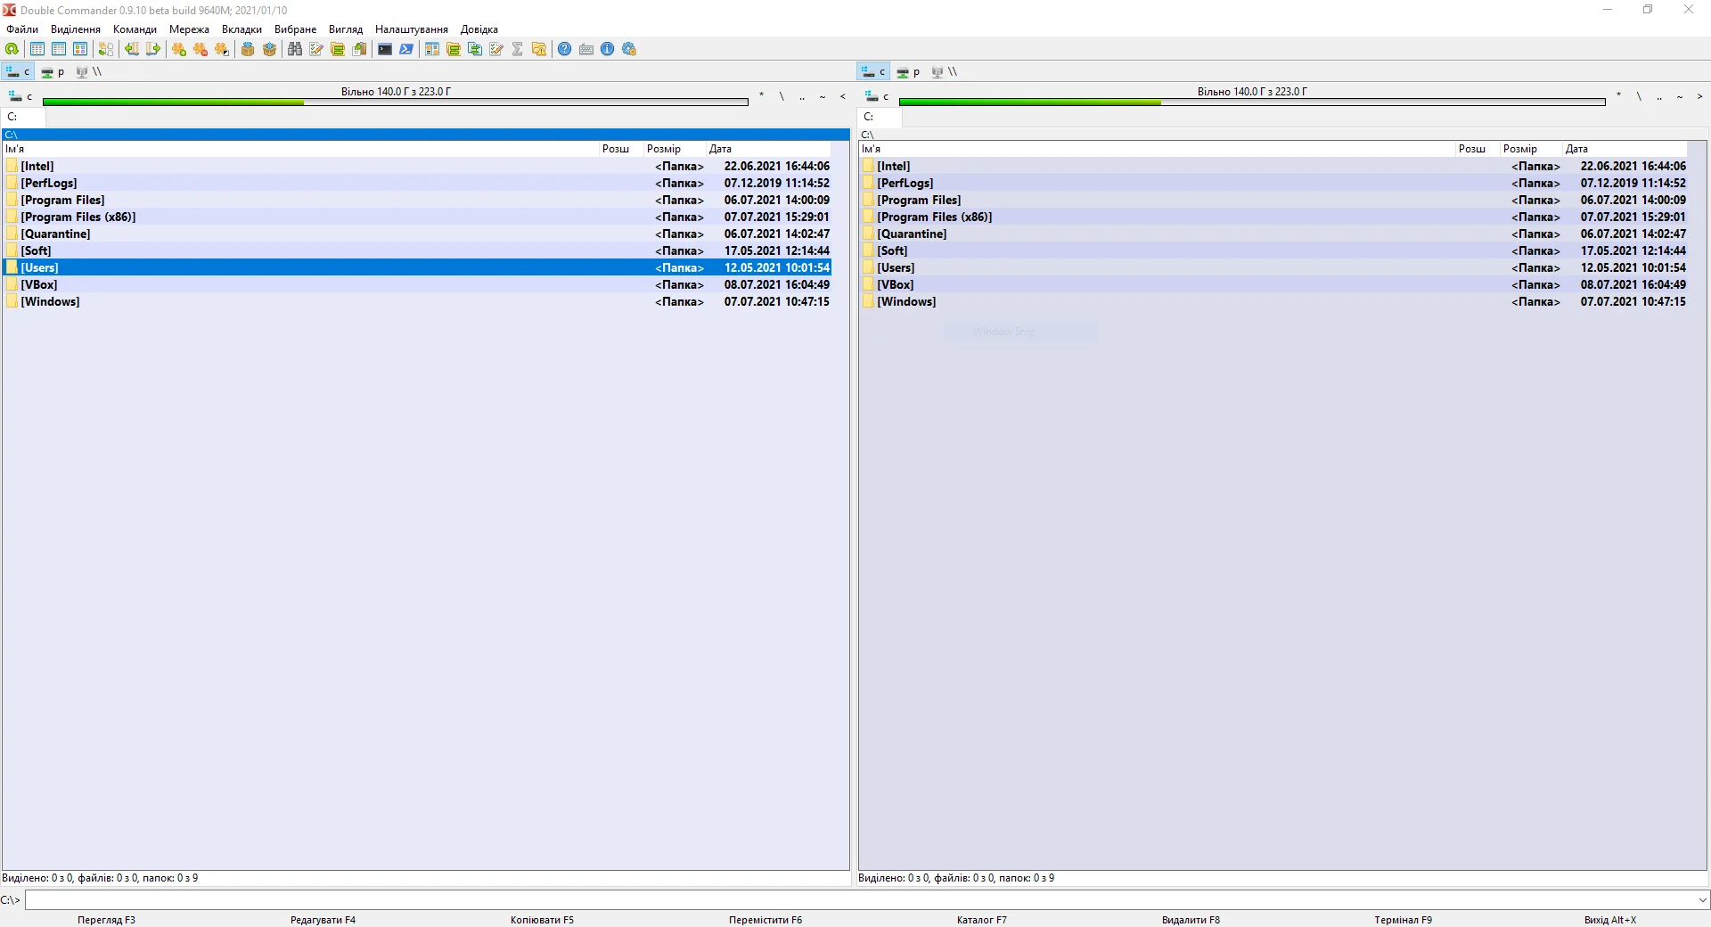Screen dimensions: 1711x927
Task: Open the Мережа menu
Action: pos(189,29)
